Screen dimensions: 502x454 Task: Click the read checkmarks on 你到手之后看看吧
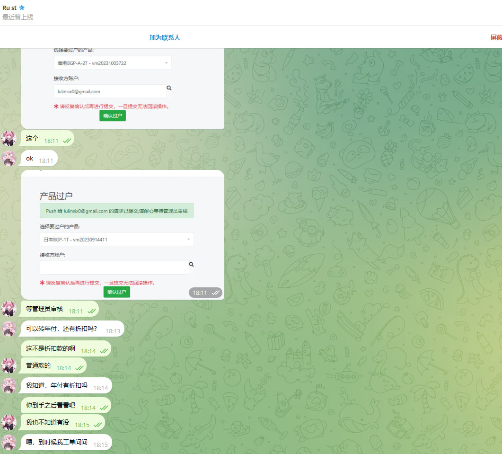click(104, 408)
